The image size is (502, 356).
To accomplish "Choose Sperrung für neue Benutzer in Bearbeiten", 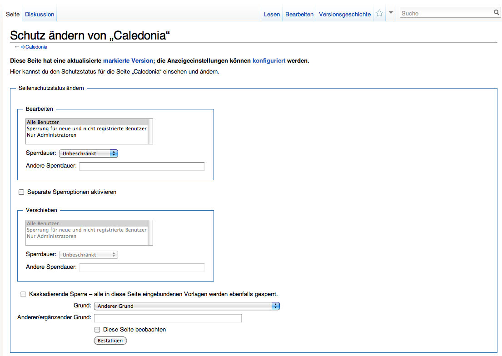I will (x=86, y=129).
